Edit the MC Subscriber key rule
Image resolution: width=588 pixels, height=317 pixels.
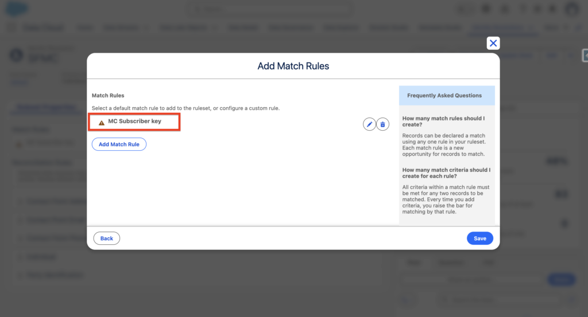coord(369,124)
